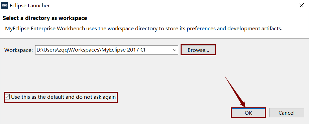Click the MyEclipse 'me' title bar icon
The image size is (309, 124).
pos(5,5)
